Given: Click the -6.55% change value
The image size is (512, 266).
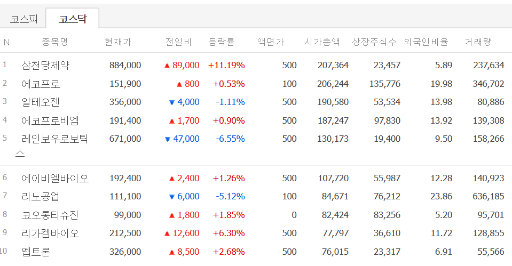Looking at the screenshot, I should [x=230, y=139].
